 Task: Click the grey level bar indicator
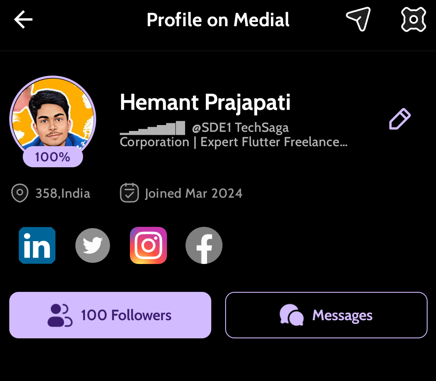point(152,128)
